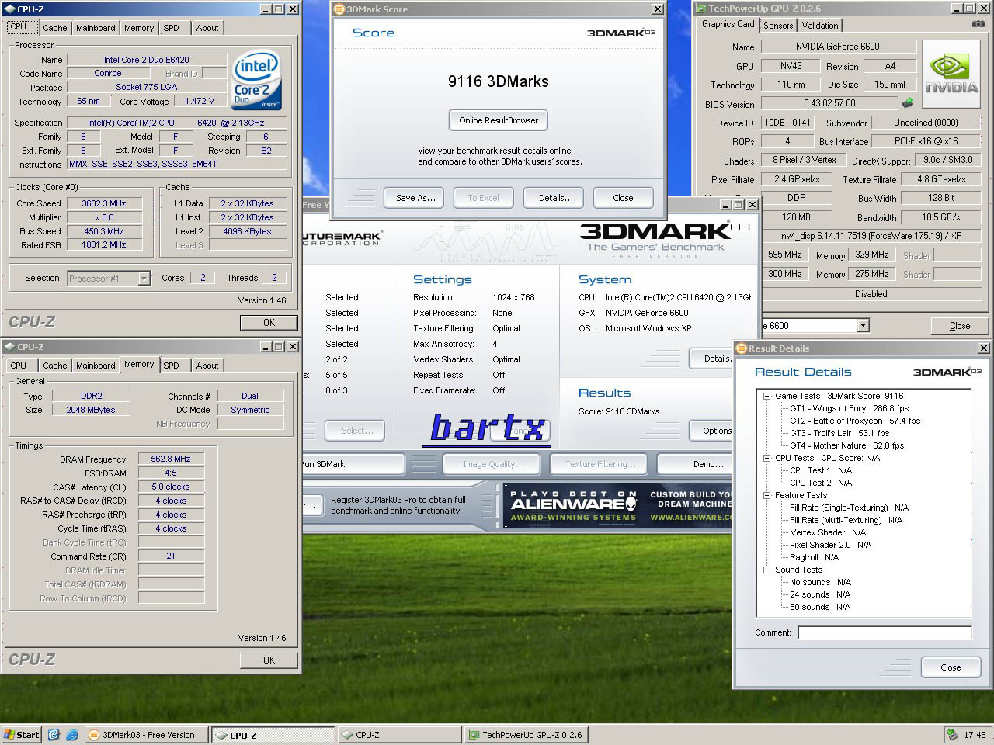Collapse the Game Tests tree node
The width and height of the screenshot is (994, 745).
(x=766, y=396)
